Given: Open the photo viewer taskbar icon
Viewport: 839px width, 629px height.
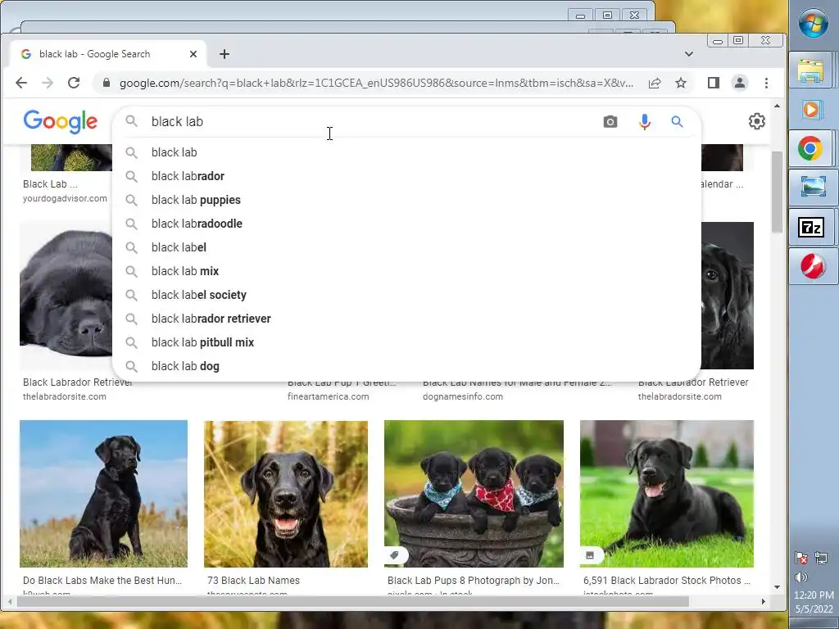Looking at the screenshot, I should coord(812,188).
